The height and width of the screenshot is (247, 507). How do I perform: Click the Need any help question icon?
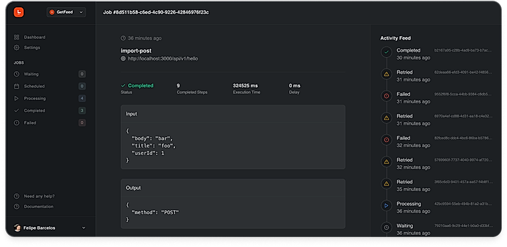coord(17,196)
